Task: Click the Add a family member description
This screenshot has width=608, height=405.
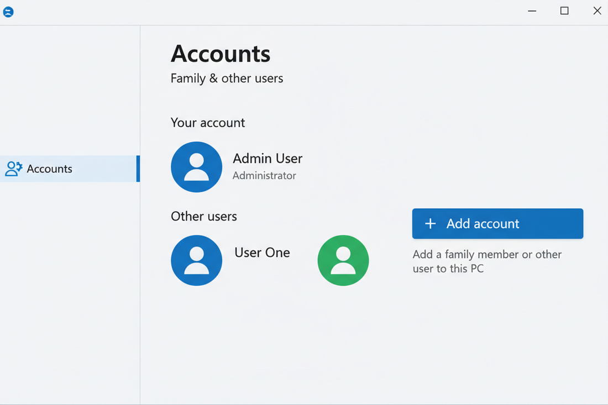Action: 486,262
